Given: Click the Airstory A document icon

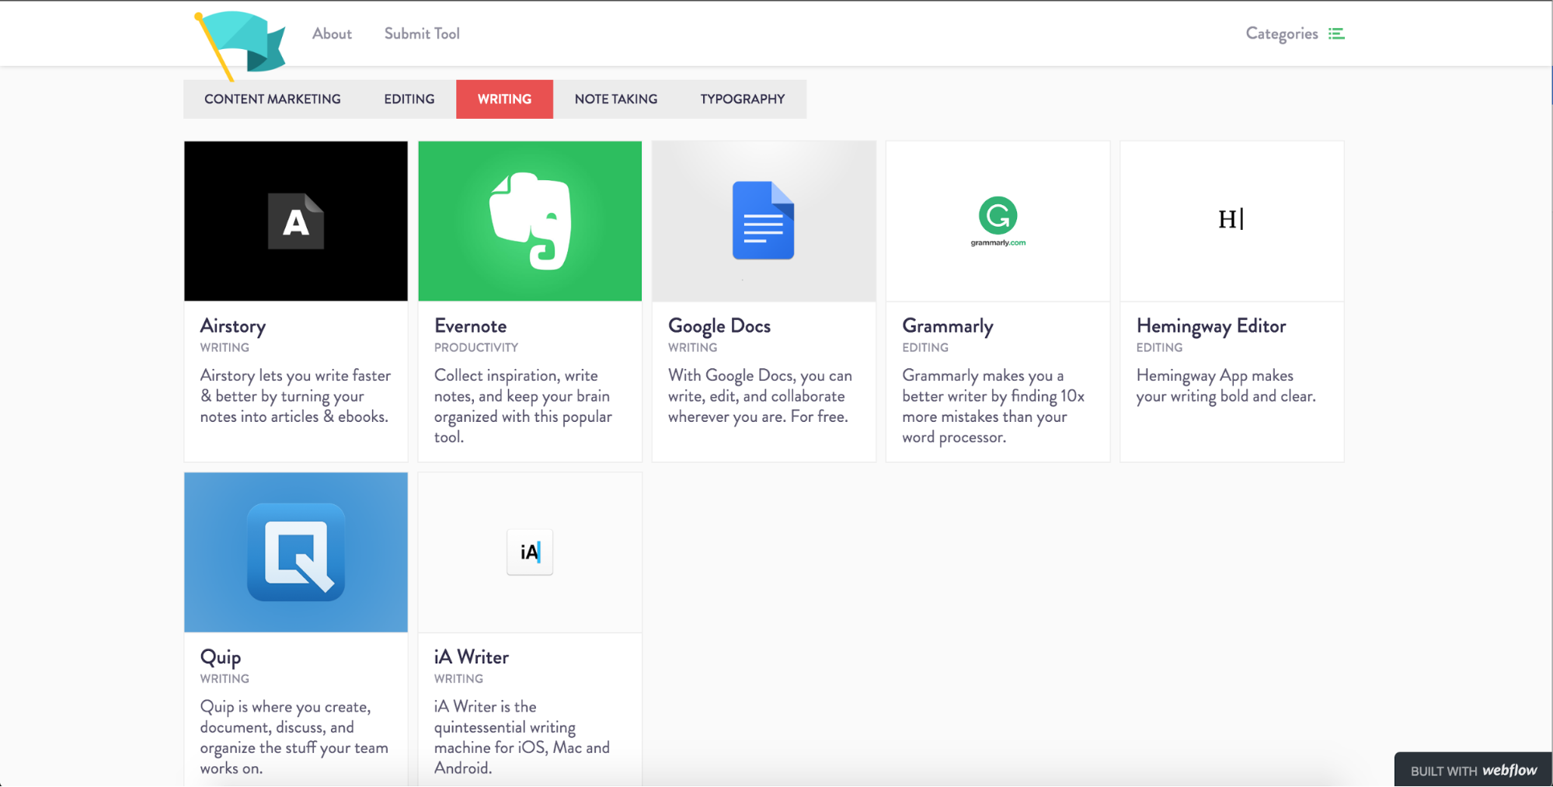Looking at the screenshot, I should pyautogui.click(x=296, y=221).
